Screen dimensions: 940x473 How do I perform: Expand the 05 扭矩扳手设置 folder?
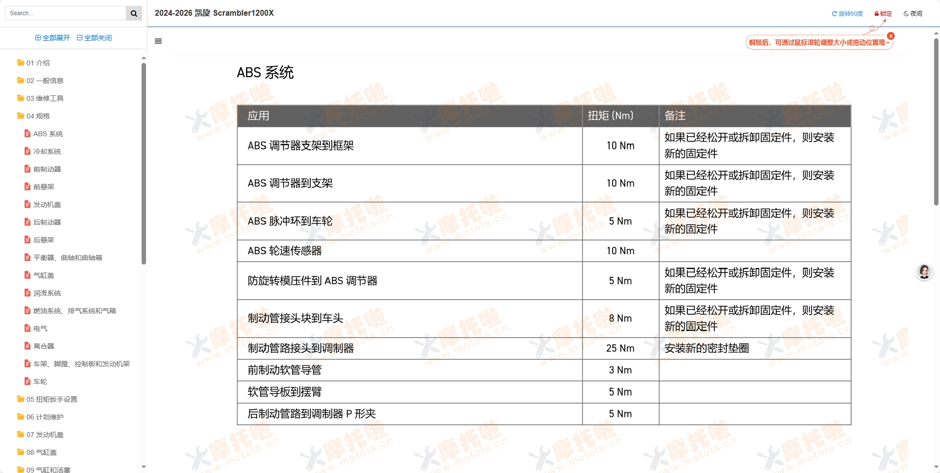pyautogui.click(x=47, y=399)
